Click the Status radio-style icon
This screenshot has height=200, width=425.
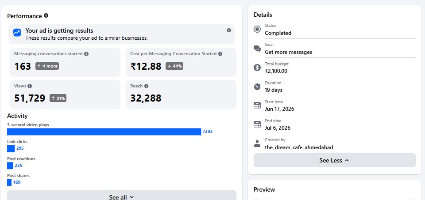257,29
